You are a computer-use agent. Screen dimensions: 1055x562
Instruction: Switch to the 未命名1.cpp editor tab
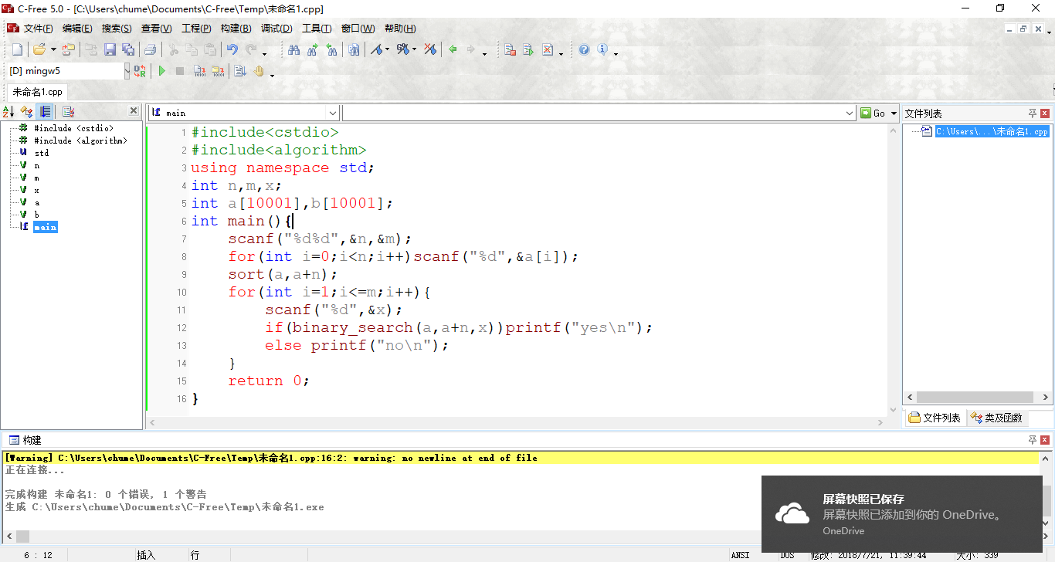(x=37, y=92)
